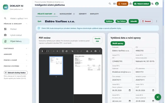
Task: Open the DUZP calendar picker
Action: click(153, 90)
